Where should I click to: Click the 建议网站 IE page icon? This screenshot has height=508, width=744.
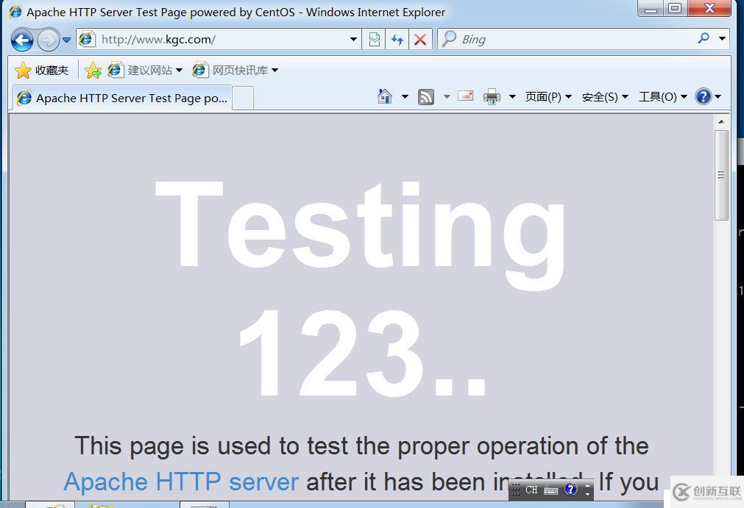click(116, 70)
